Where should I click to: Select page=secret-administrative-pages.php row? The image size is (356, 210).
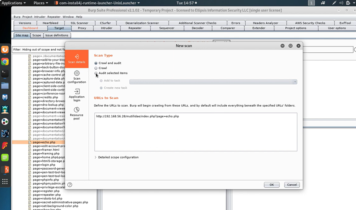[x=60, y=202]
